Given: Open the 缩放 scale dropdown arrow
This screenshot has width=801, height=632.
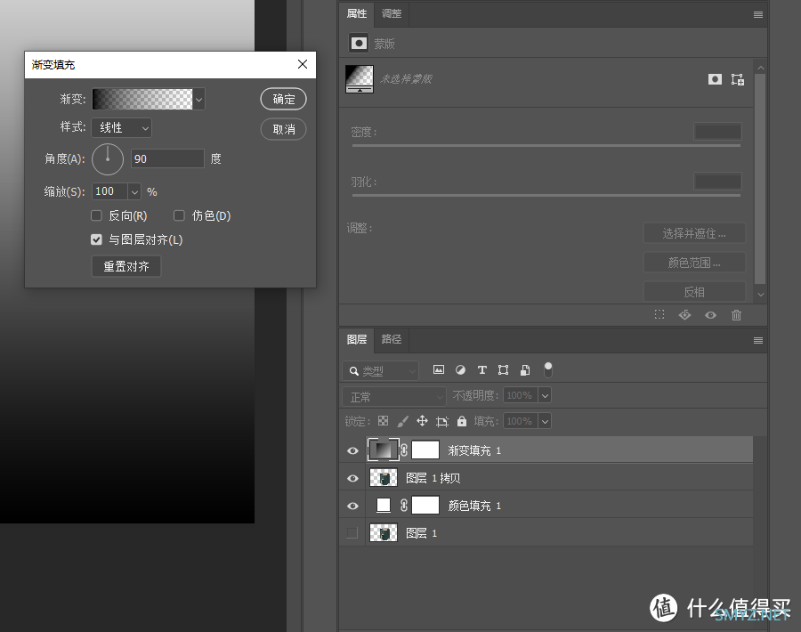Looking at the screenshot, I should (x=134, y=192).
